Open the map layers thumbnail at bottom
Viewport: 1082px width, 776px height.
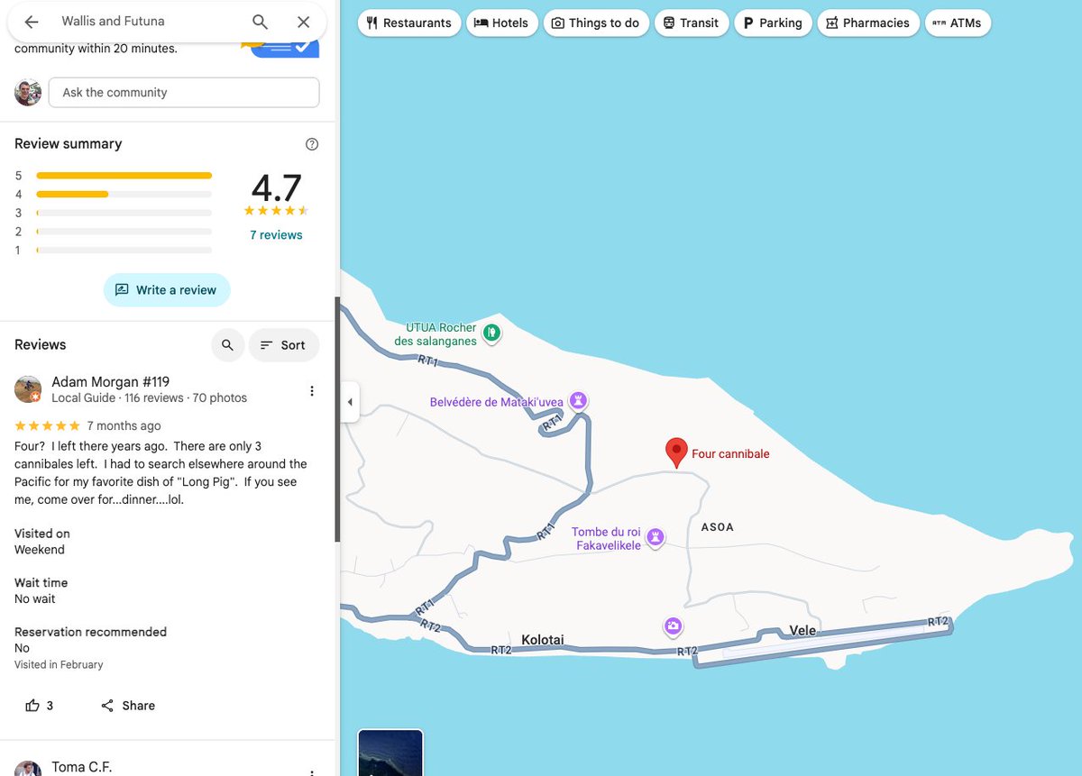pyautogui.click(x=390, y=753)
